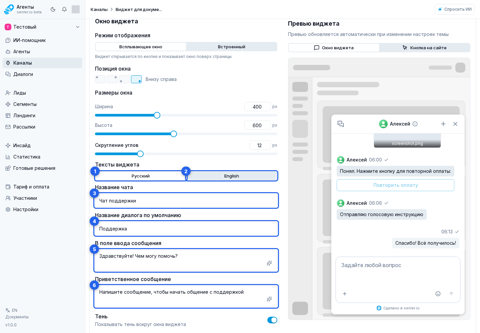The image size is (480, 333).
Task: Set window position to top left
Action: [x=100, y=79]
